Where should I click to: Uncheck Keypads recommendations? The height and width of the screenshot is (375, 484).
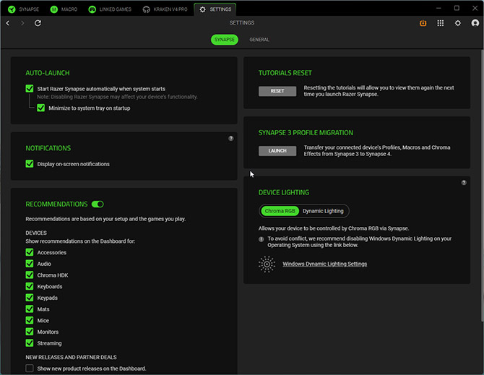click(30, 298)
